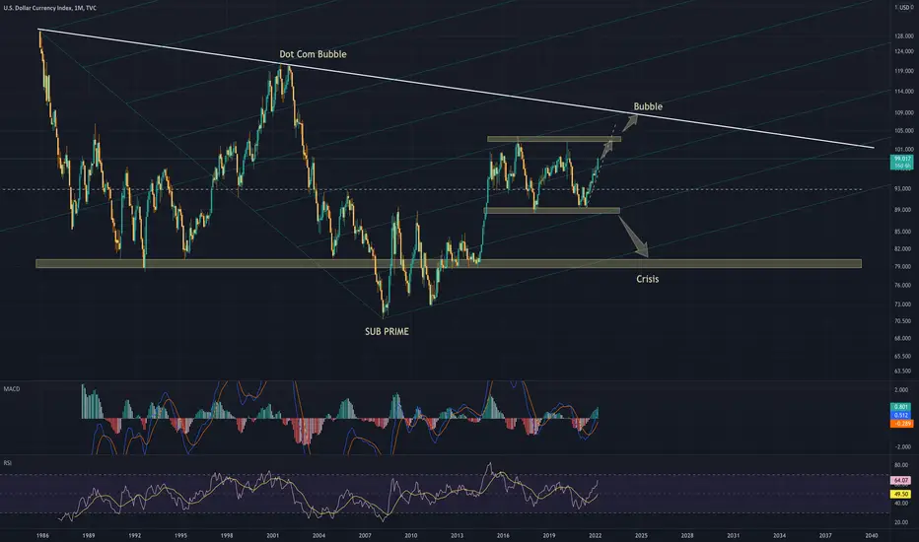Click 82.000 on the price axis
The width and height of the screenshot is (919, 542).
[x=902, y=248]
